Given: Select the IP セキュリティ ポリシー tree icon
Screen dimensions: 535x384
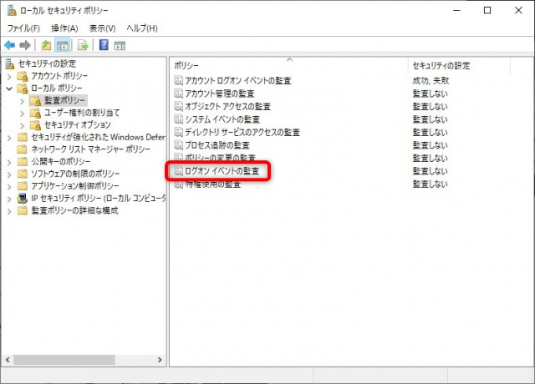Looking at the screenshot, I should [x=23, y=199].
